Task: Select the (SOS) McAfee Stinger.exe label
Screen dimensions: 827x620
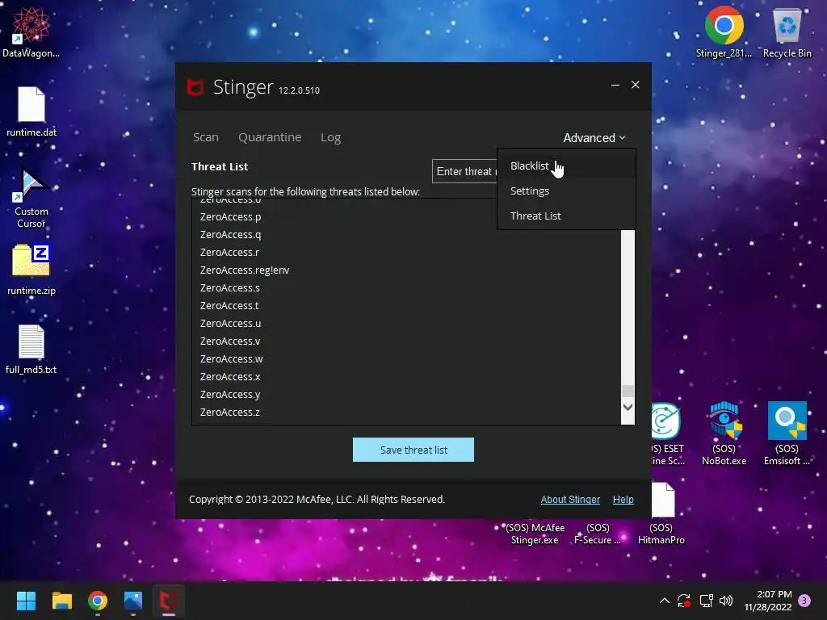Action: click(x=535, y=534)
